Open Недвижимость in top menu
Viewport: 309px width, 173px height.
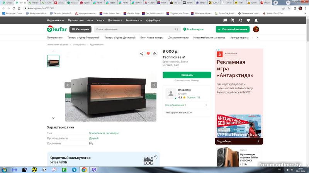(x=56, y=20)
